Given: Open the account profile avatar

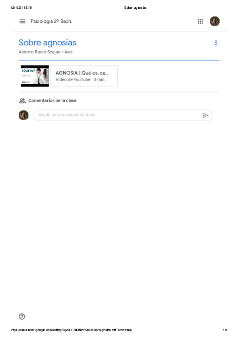Looking at the screenshot, I should pos(215,22).
